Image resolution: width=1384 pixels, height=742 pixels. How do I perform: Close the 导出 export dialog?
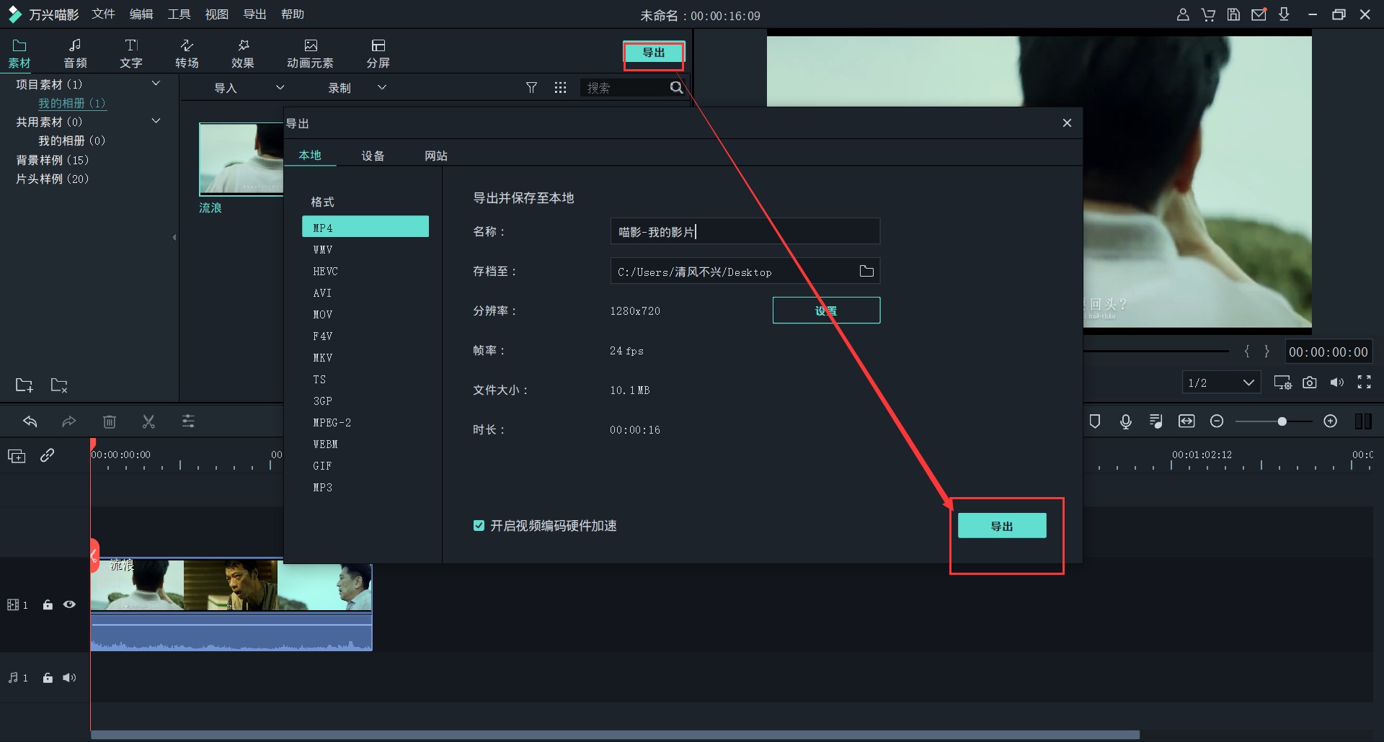[1067, 123]
